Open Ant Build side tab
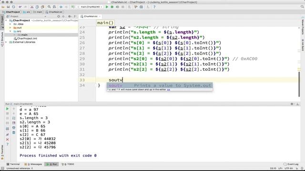 [303, 45]
